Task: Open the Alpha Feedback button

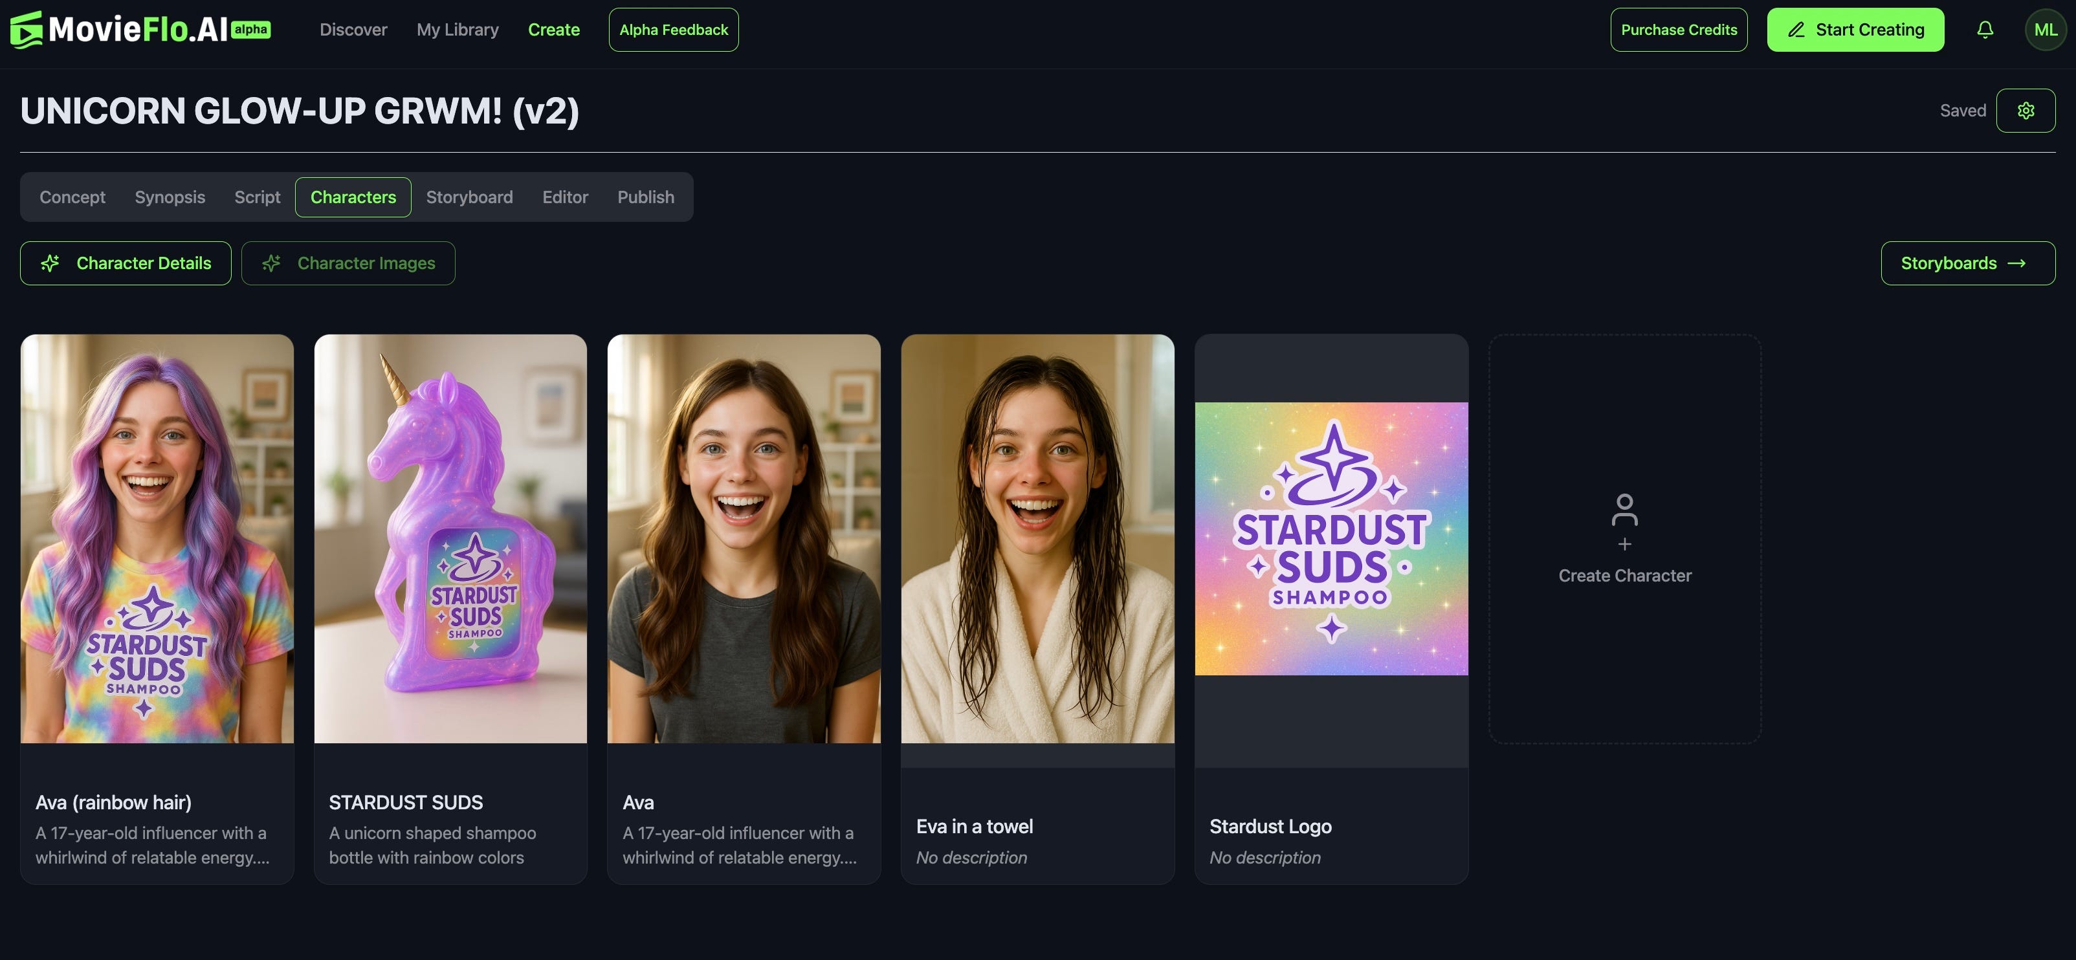Action: tap(673, 30)
